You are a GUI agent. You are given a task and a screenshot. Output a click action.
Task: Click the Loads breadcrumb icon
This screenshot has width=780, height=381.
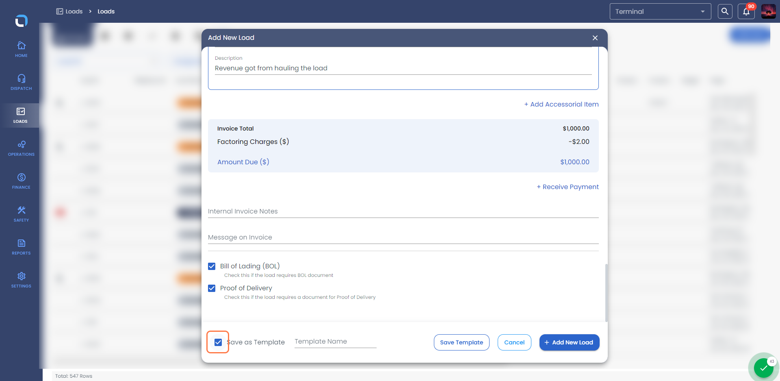(x=60, y=11)
